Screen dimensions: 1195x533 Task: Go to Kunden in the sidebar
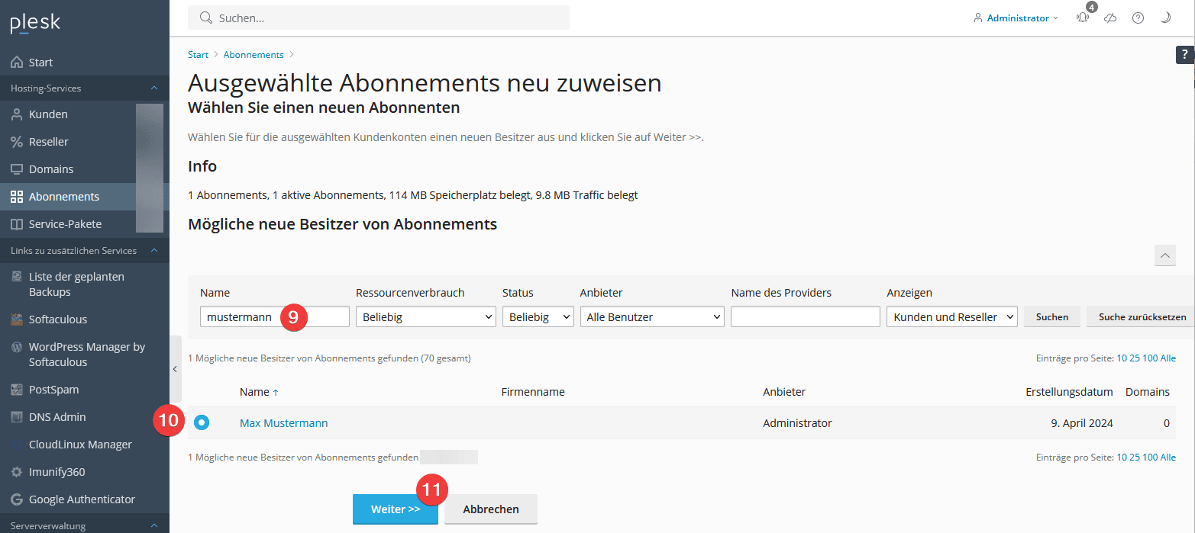coord(48,114)
